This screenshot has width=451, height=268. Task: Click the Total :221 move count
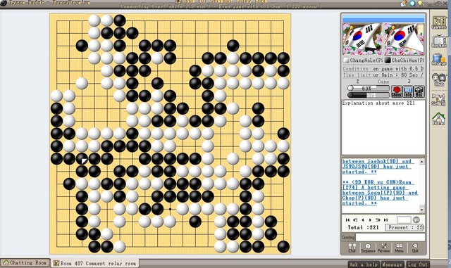tap(363, 227)
